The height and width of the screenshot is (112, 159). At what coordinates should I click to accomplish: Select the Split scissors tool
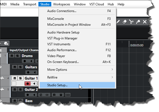pyautogui.click(x=131, y=22)
